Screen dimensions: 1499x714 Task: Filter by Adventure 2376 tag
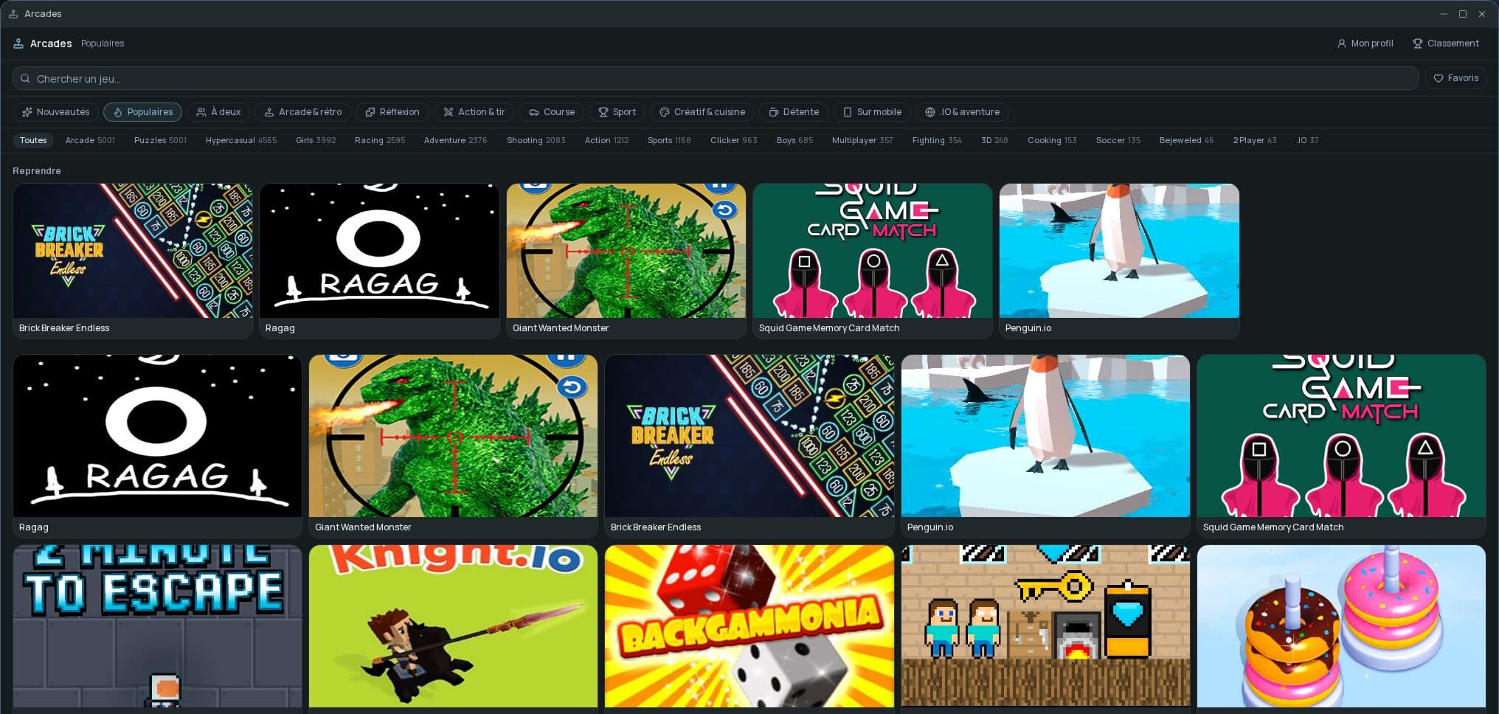(455, 140)
